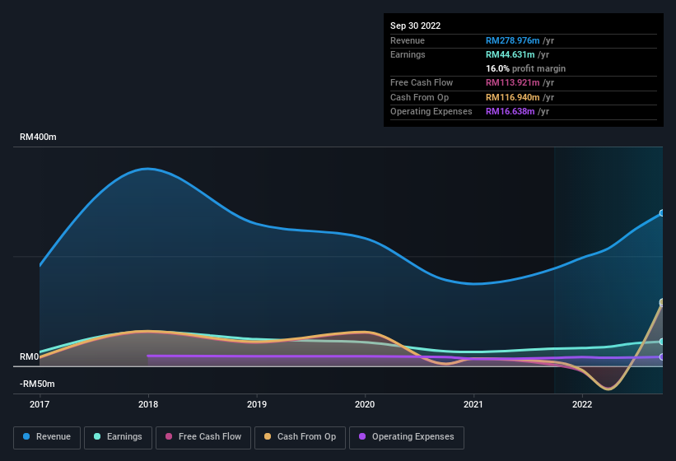Image resolution: width=676 pixels, height=461 pixels.
Task: Click the RM116.940m cash from op value
Action: [x=513, y=97]
